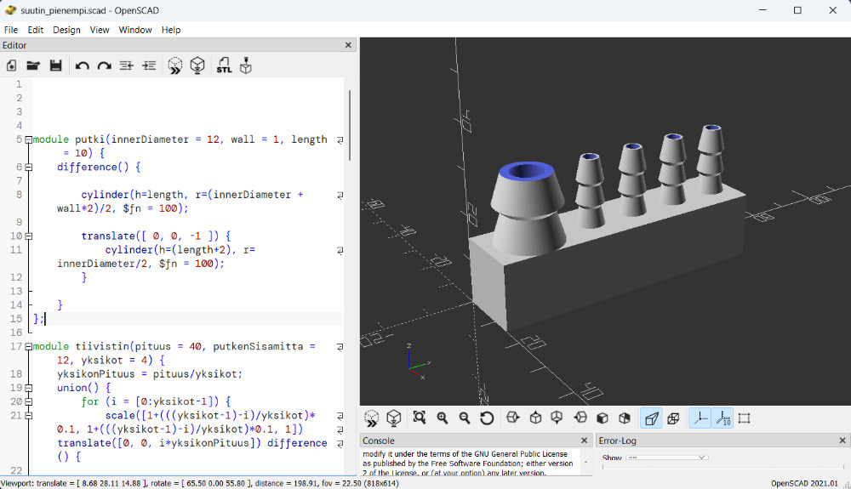Reset the 3D view rotation
851x489 pixels.
[487, 418]
